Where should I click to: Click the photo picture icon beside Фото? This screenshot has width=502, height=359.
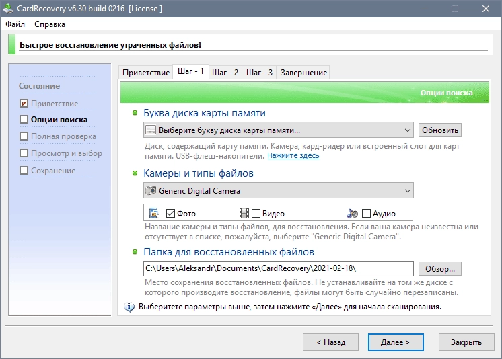pos(154,213)
